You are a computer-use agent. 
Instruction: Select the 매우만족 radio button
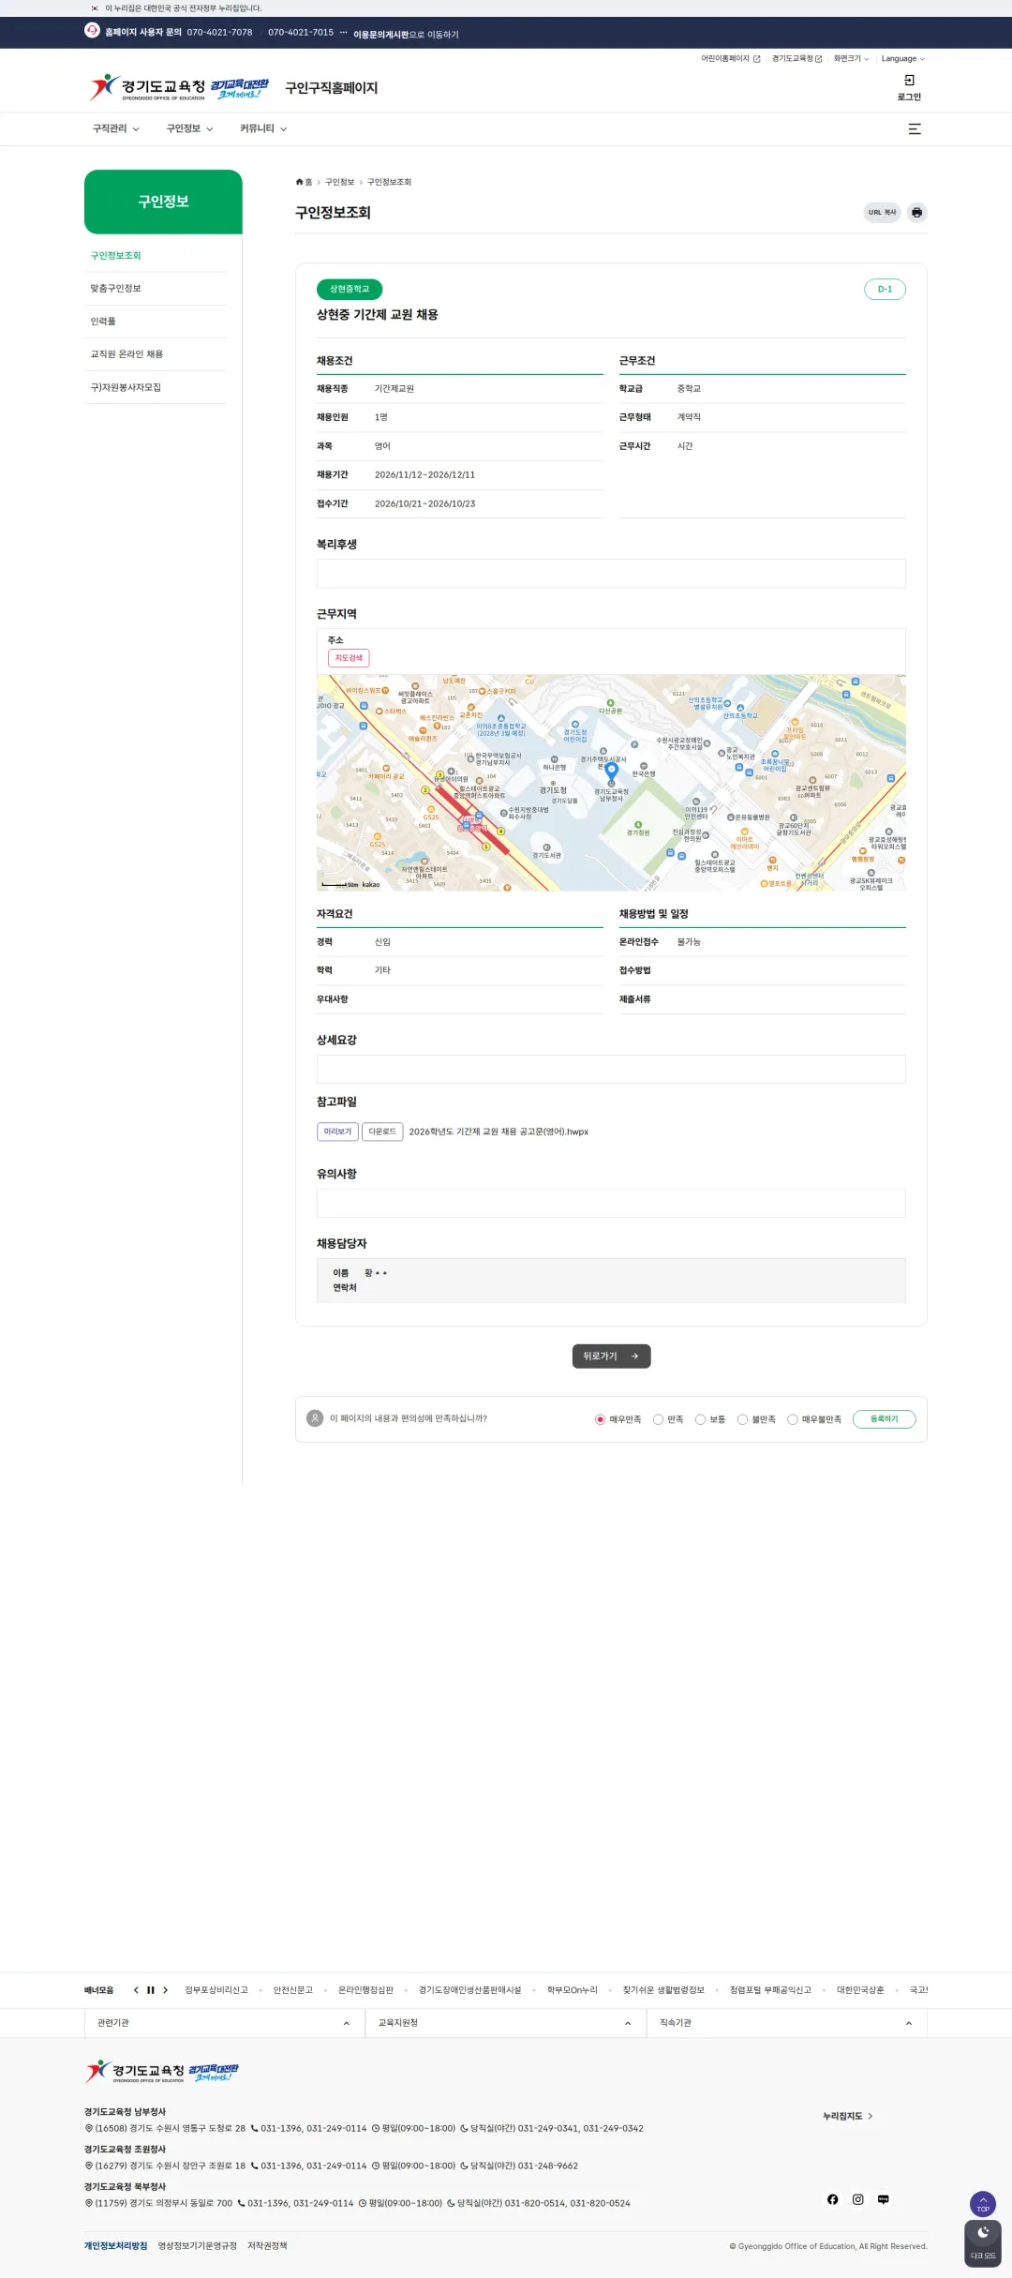point(601,1419)
